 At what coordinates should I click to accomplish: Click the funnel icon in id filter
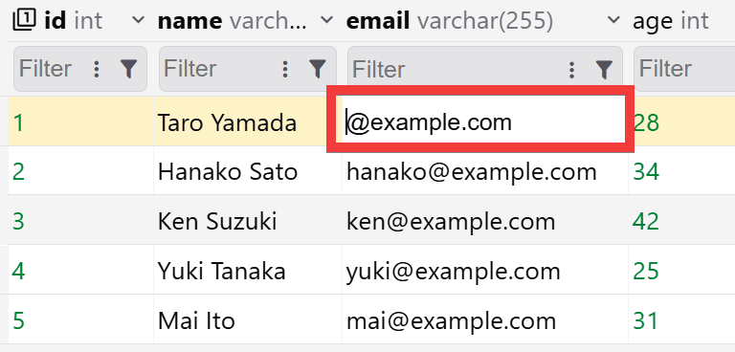point(128,70)
